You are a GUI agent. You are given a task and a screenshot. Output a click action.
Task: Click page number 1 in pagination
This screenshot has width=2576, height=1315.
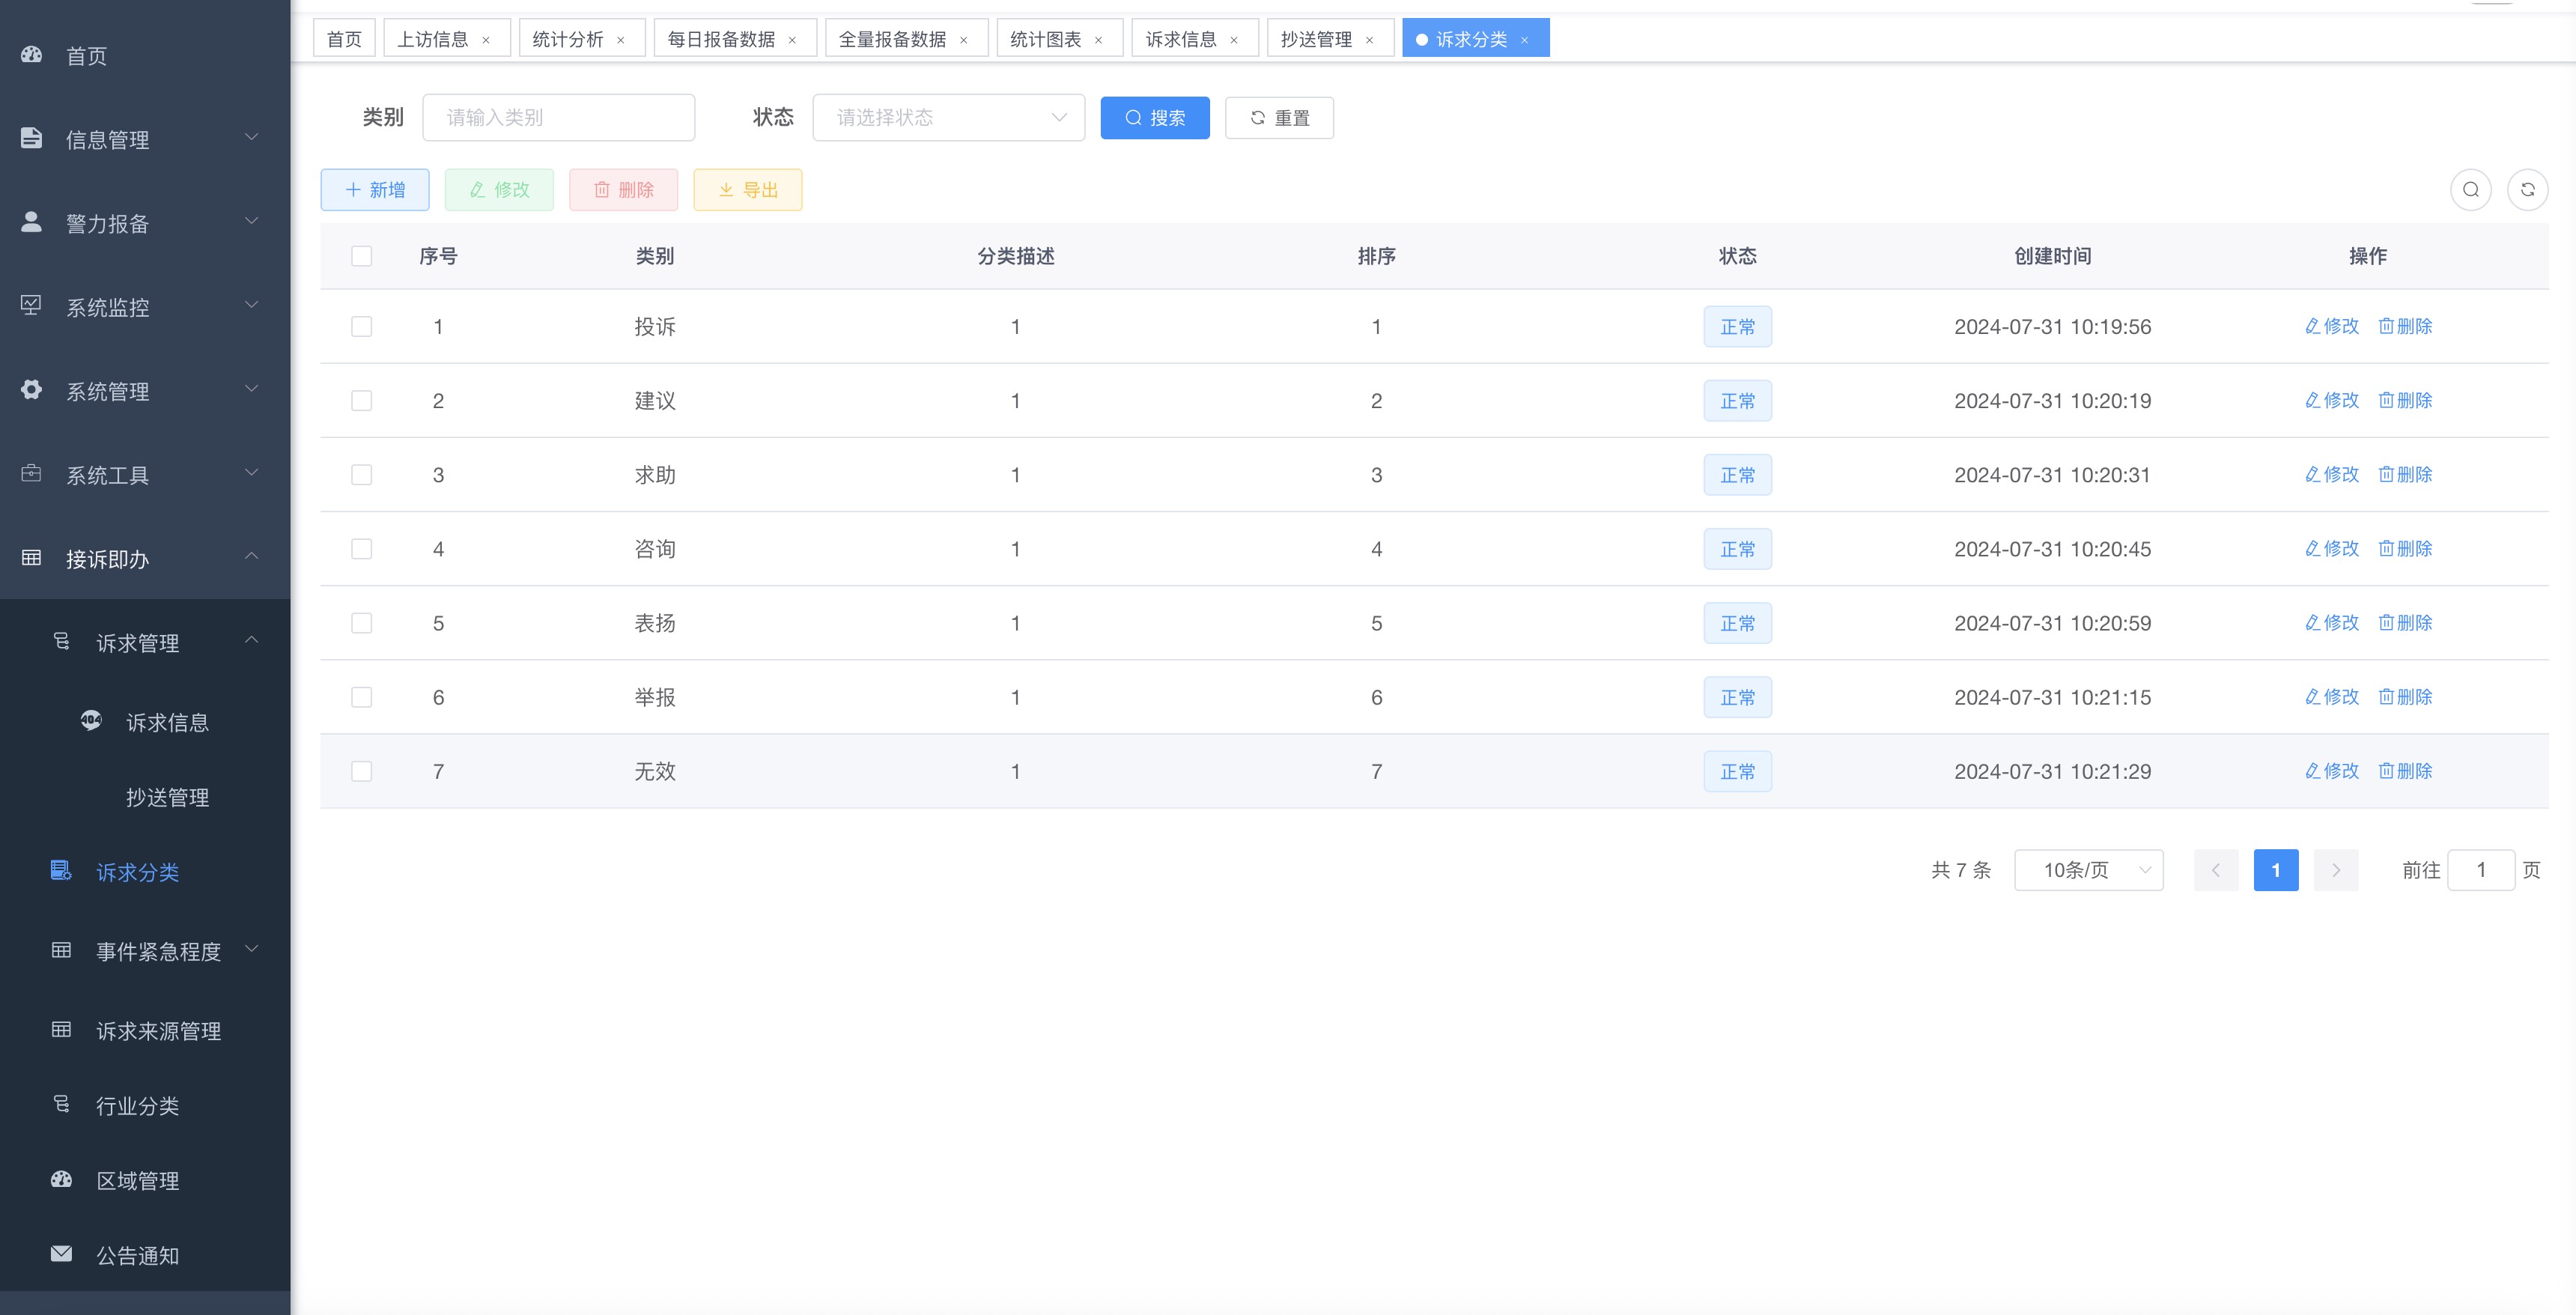[x=2276, y=870]
